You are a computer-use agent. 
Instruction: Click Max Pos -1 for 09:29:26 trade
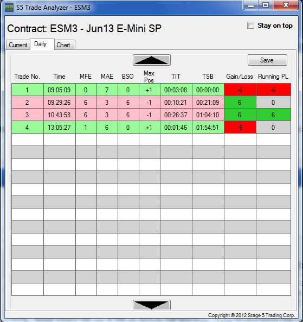(x=149, y=102)
